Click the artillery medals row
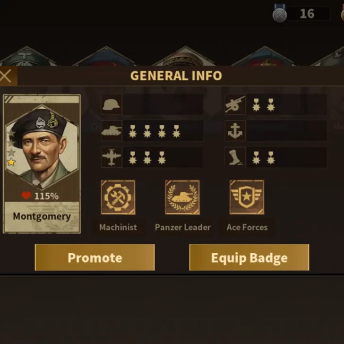 pos(286,104)
